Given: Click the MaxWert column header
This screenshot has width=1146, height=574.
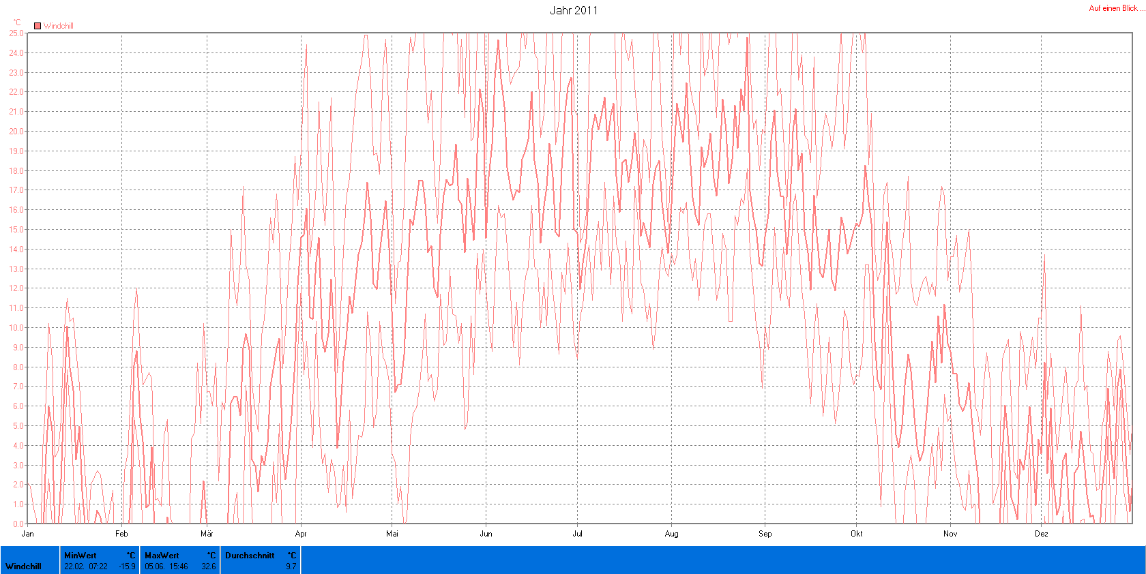Looking at the screenshot, I should (x=162, y=556).
